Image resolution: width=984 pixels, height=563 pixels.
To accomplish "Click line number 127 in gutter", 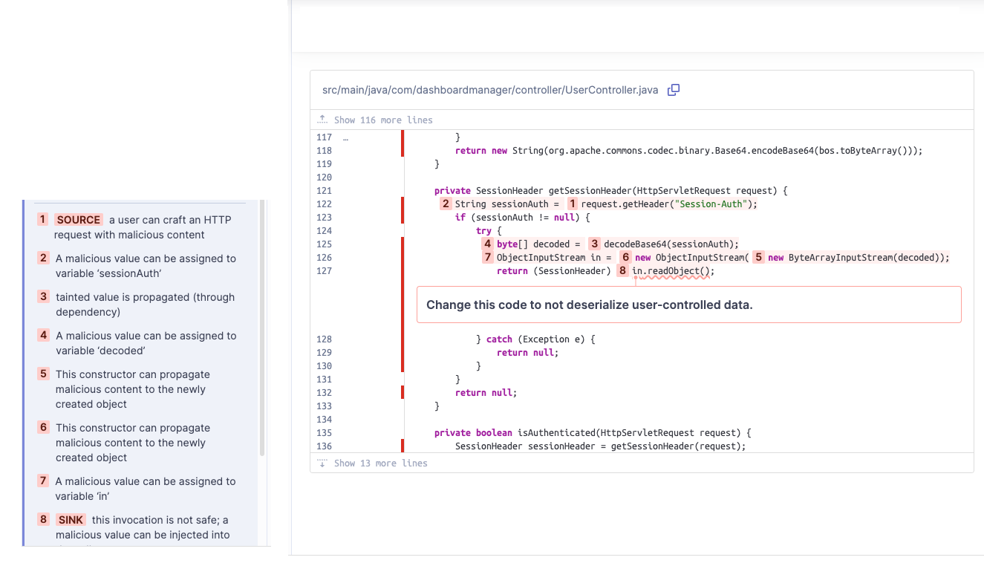I will coord(324,270).
